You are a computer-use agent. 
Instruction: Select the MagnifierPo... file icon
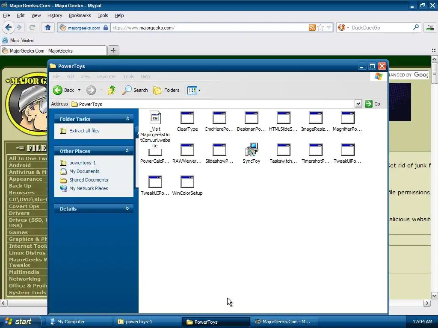click(348, 118)
